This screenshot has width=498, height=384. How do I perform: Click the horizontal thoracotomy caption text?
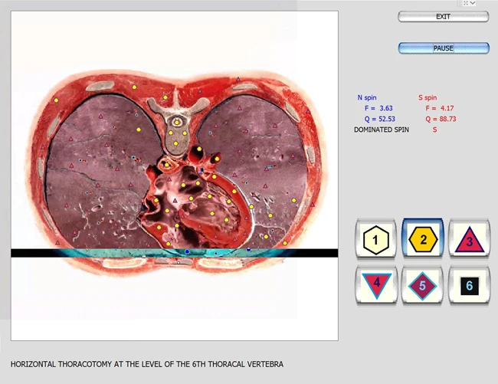[147, 363]
